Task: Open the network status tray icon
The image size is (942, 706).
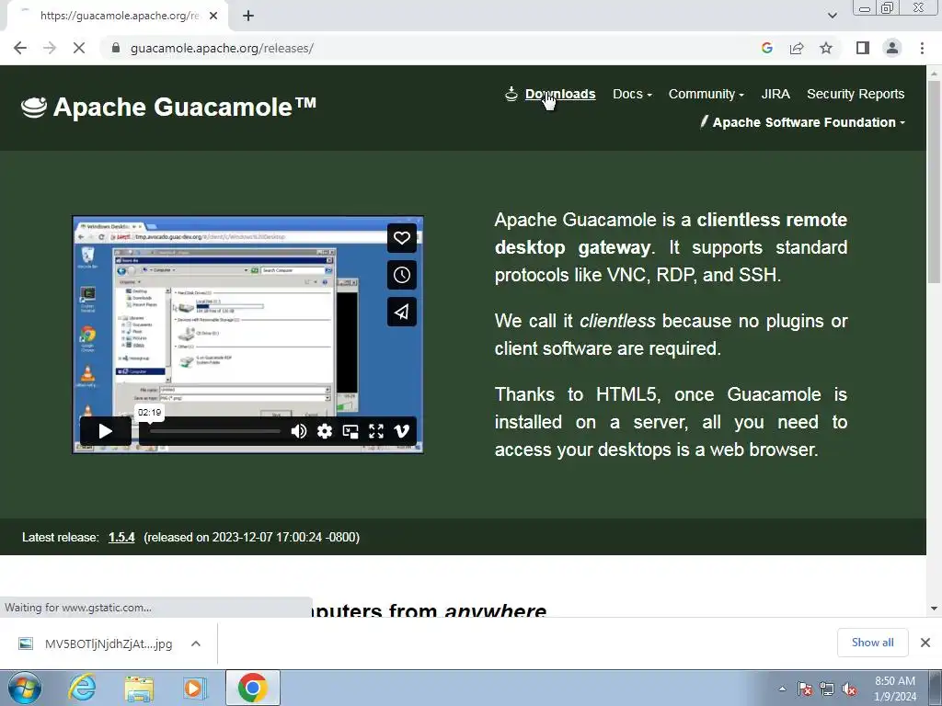Action: (x=827, y=689)
